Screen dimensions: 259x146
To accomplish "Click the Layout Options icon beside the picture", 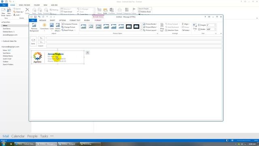I will click(87, 53).
